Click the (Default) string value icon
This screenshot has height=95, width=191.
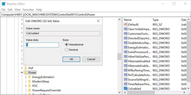click(125, 25)
